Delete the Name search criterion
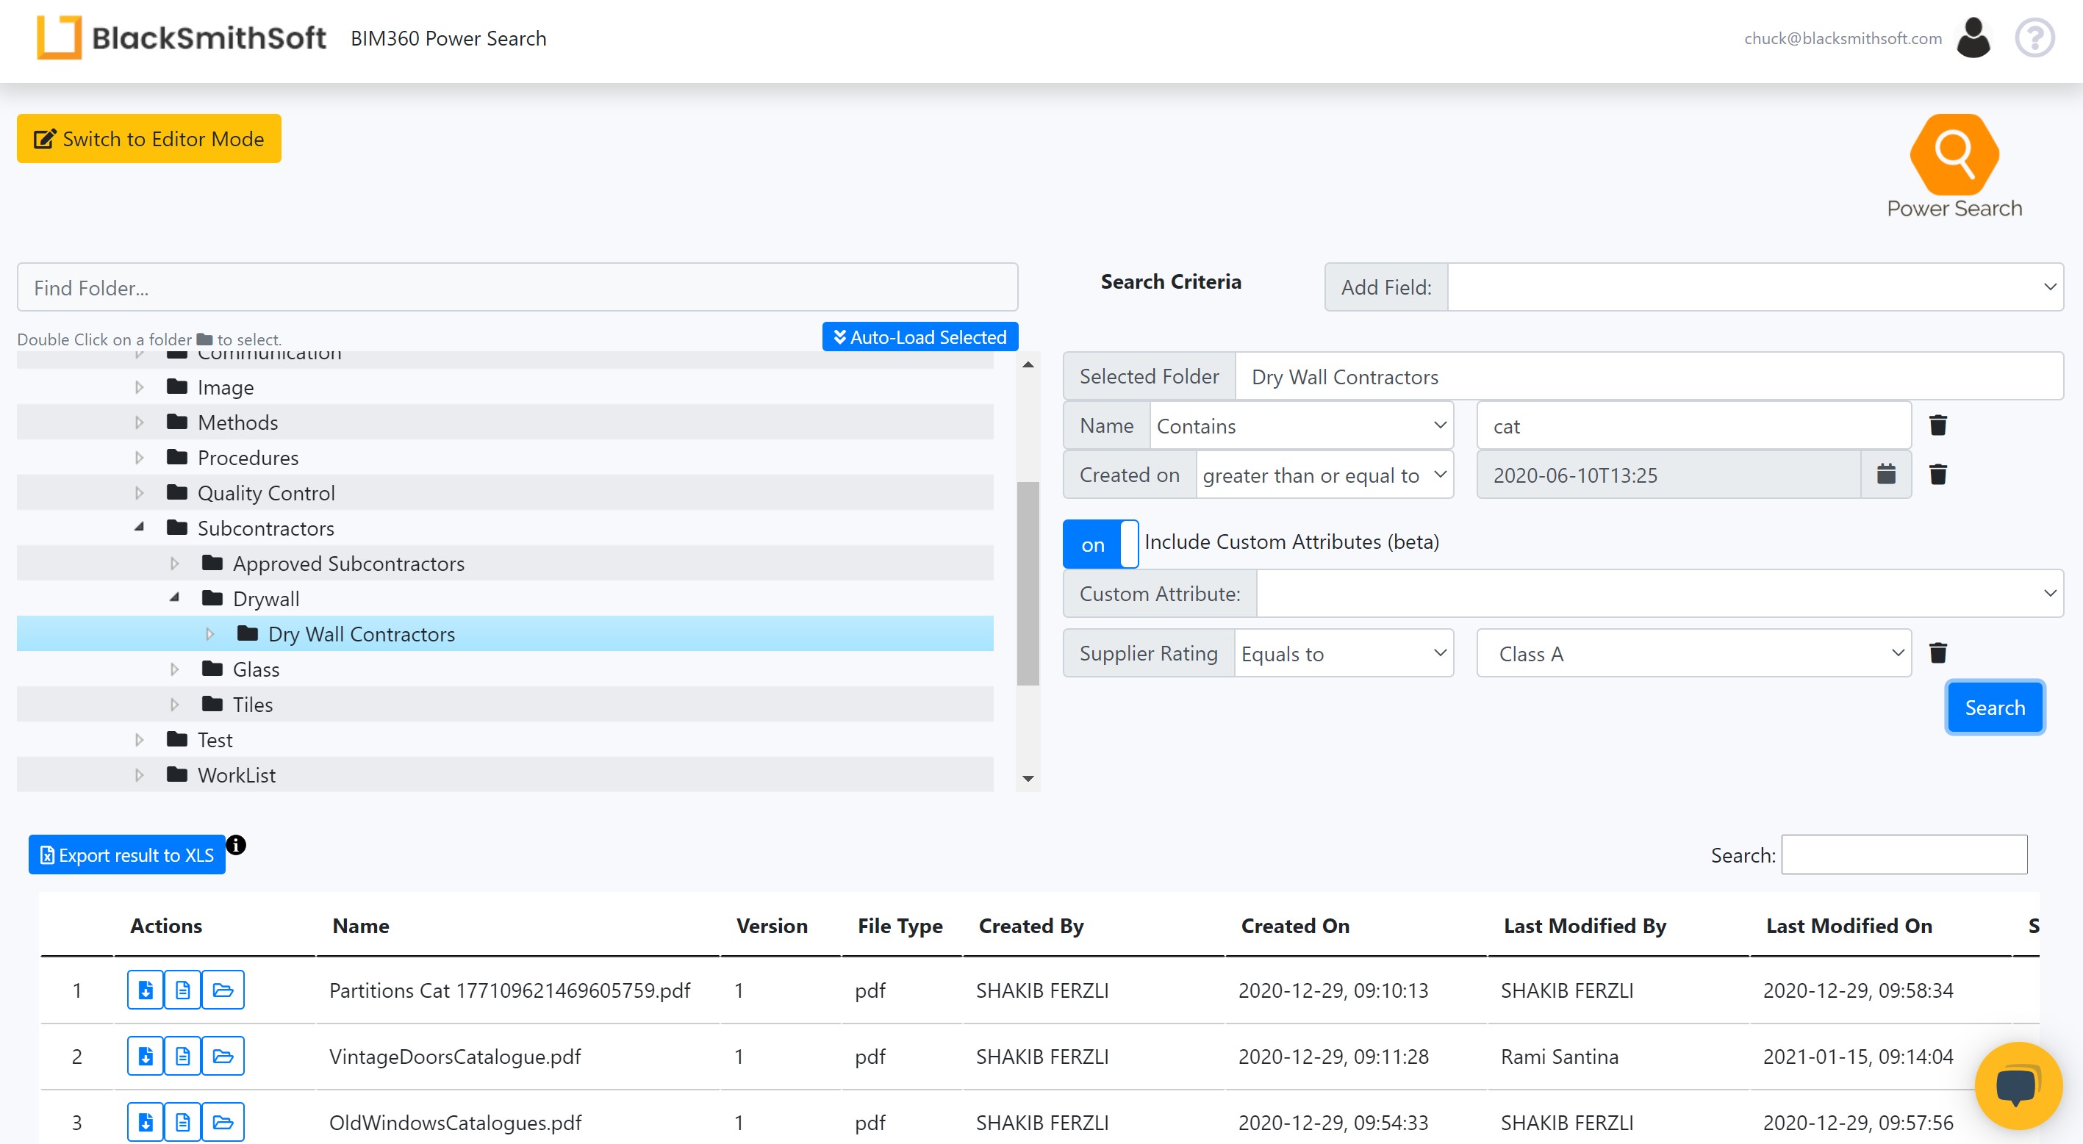The width and height of the screenshot is (2083, 1144). click(x=1937, y=425)
